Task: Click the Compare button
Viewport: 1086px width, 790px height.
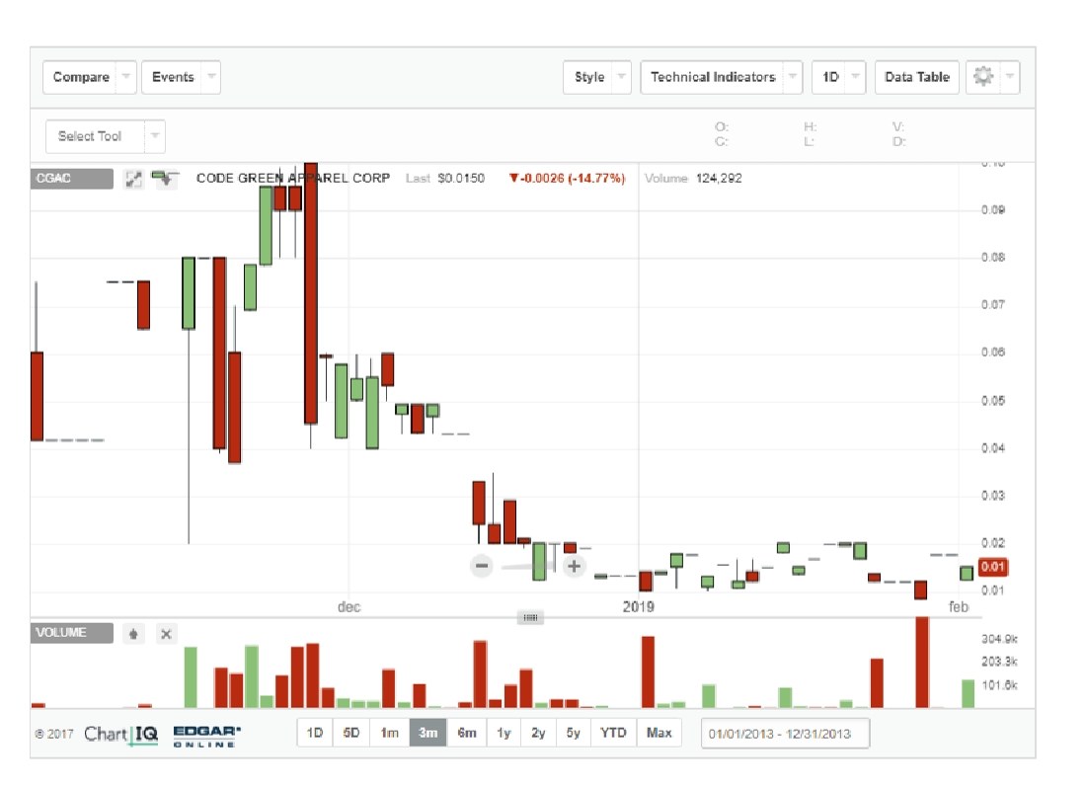Action: (x=81, y=77)
